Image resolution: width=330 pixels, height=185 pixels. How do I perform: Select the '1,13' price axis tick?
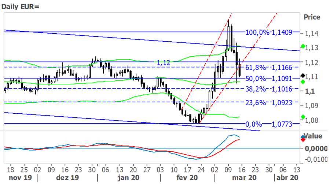312,48
